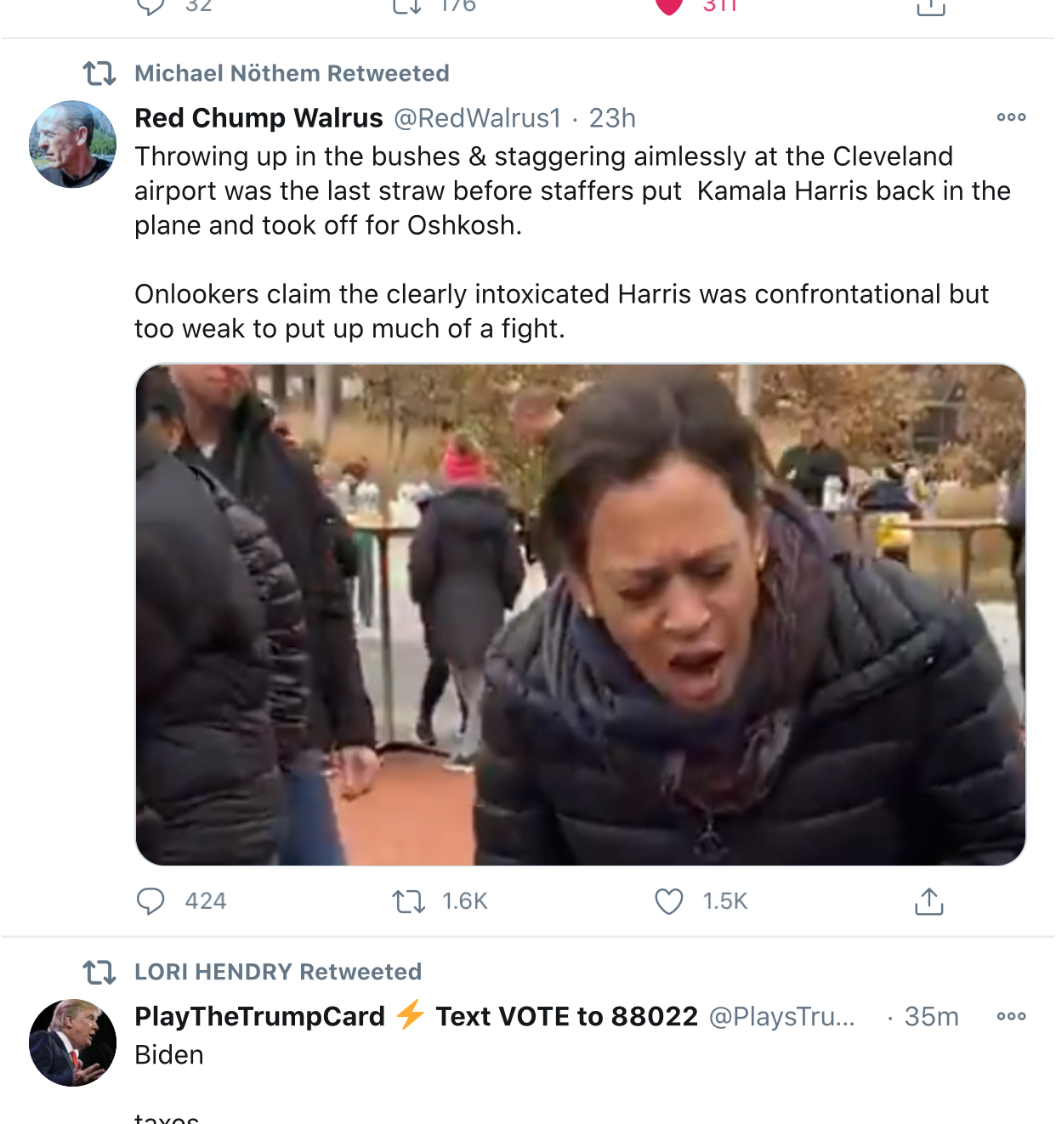Click the @PlaysTru... handle
This screenshot has height=1124, width=1056.
tap(781, 1016)
